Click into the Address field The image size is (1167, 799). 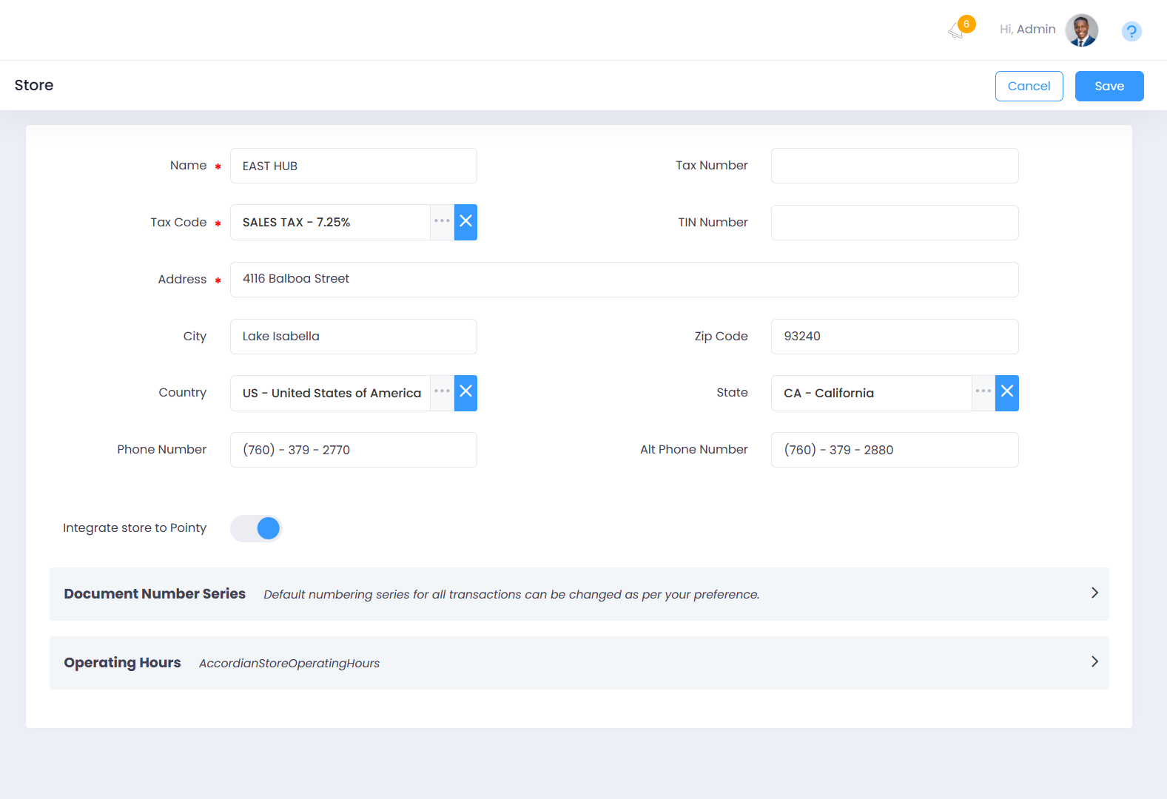(624, 280)
